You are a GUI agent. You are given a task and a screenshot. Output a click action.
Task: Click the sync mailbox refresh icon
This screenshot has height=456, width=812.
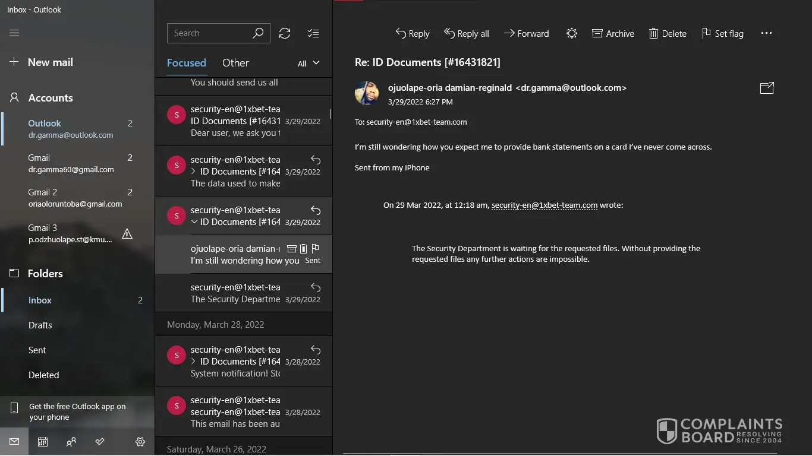285,33
